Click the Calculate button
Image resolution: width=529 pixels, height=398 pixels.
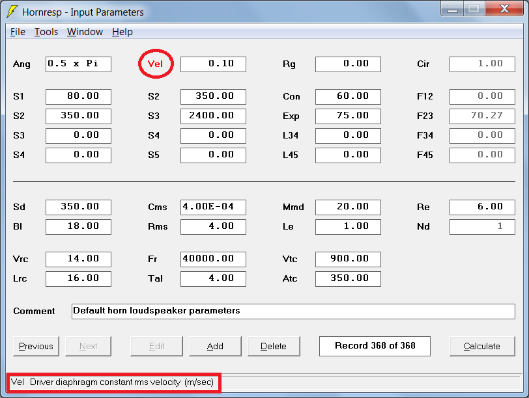click(x=482, y=346)
